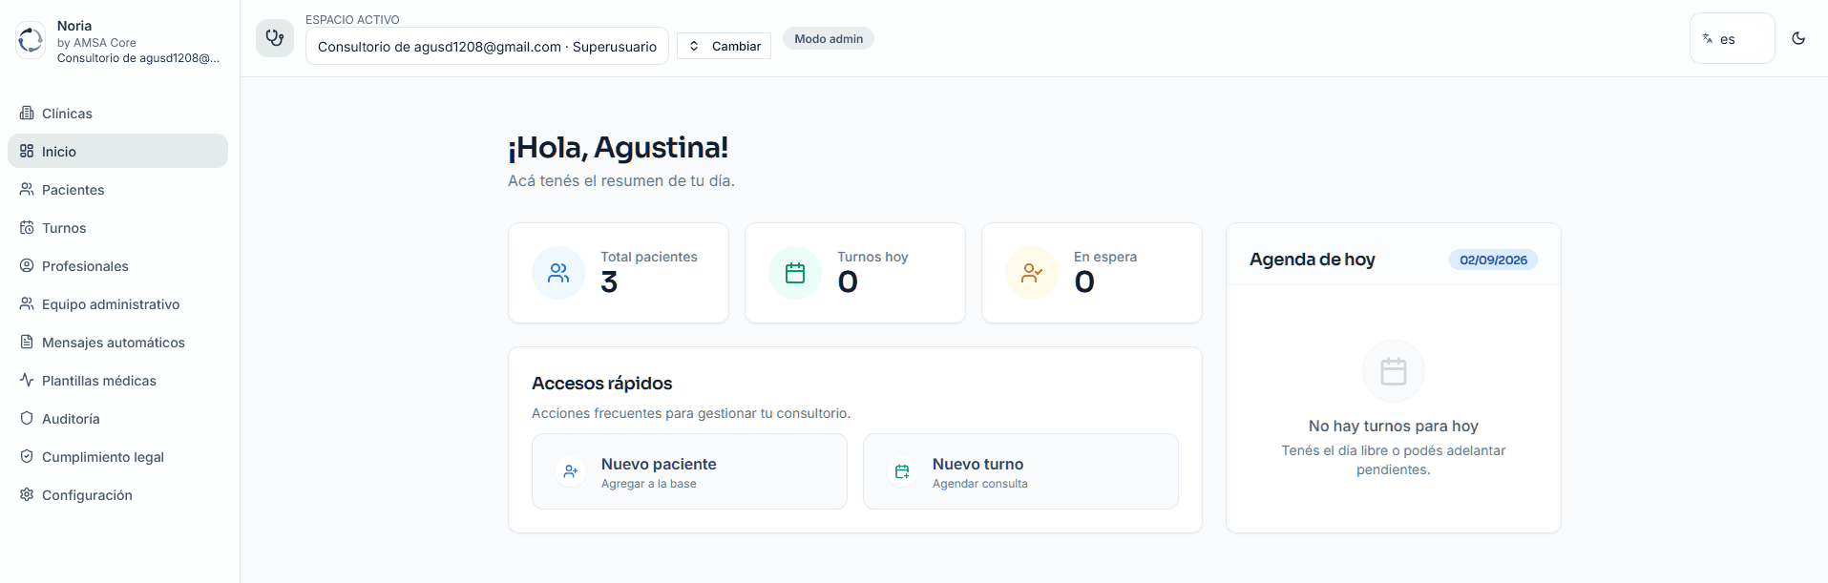This screenshot has width=1828, height=583.
Task: Click the Total pacientes people icon
Action: tap(558, 273)
